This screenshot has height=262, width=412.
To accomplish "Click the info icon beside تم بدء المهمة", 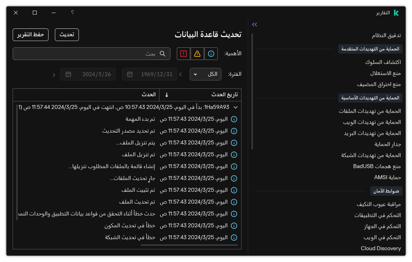I will (234, 119).
